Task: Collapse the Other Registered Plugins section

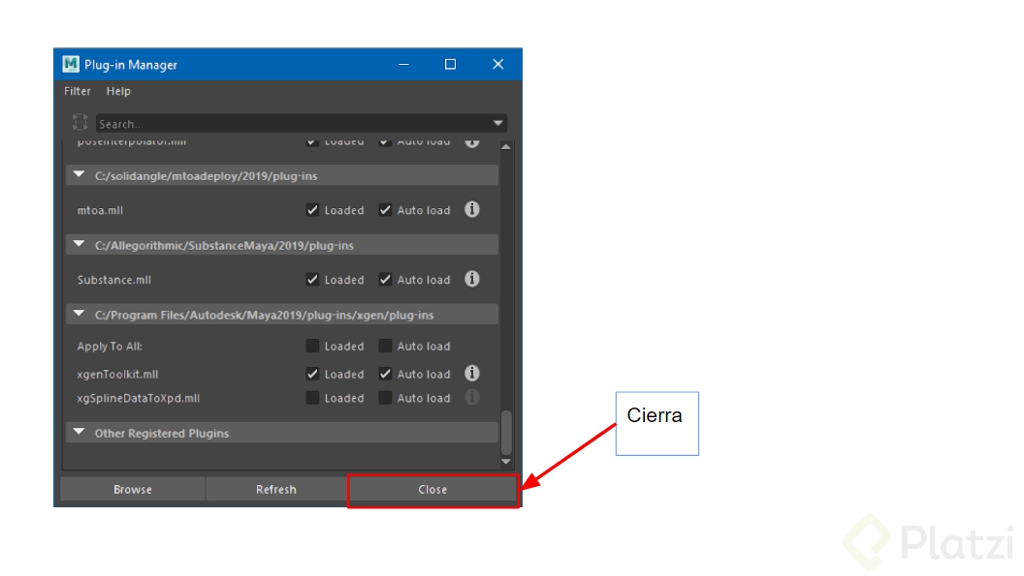Action: (79, 432)
